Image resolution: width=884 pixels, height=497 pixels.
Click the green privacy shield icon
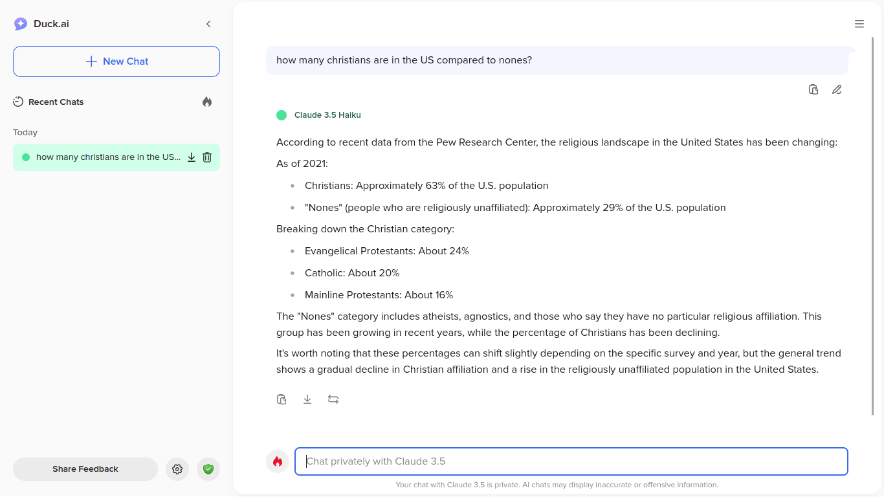pos(208,469)
